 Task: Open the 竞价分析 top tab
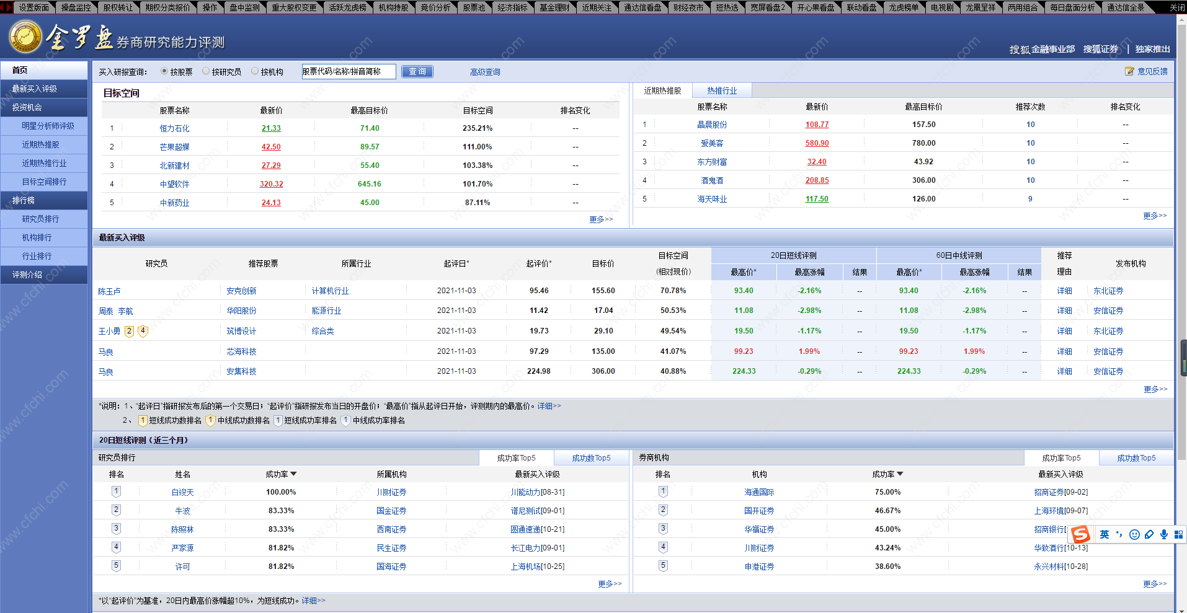[435, 7]
